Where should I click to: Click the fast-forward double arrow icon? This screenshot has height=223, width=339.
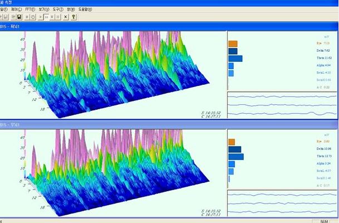point(46,17)
